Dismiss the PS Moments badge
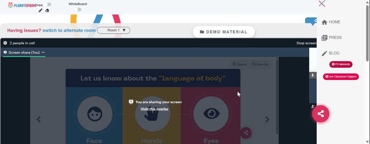The image size is (370, 144). [333, 64]
